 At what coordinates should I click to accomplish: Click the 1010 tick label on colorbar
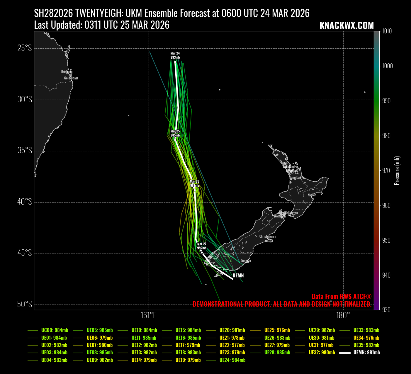coord(387,31)
